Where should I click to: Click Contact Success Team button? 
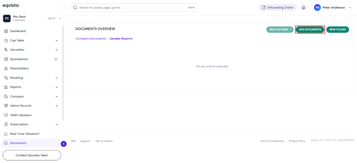[32, 155]
